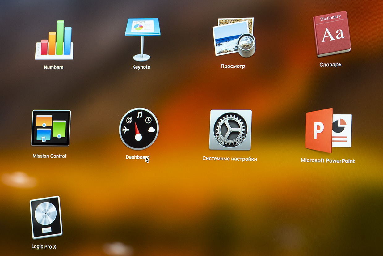This screenshot has width=383, height=256.
Task: Open the Numbers bar chart icon
Action: coord(54,40)
